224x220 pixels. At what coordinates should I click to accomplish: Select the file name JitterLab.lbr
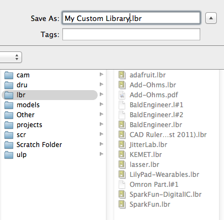click(148, 145)
